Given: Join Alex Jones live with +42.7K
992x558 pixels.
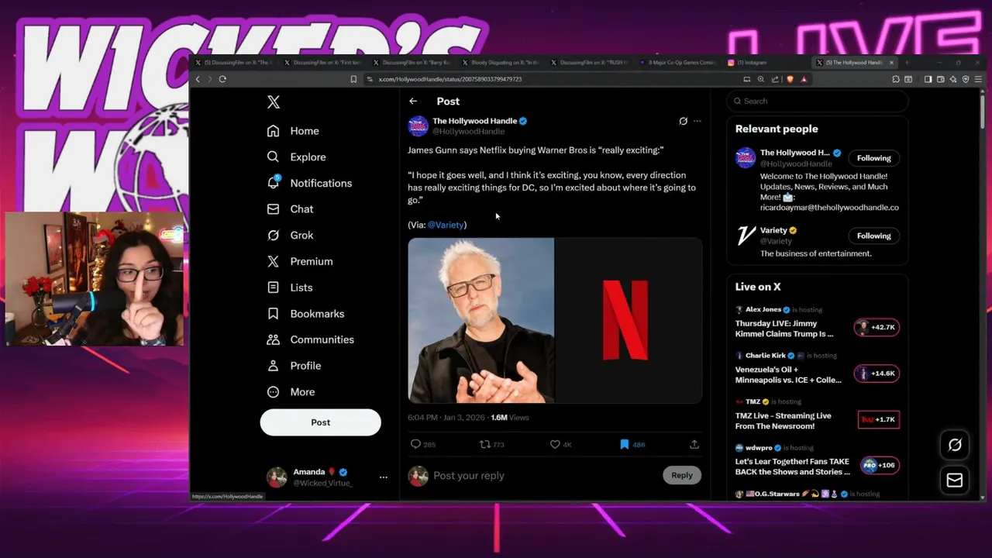Looking at the screenshot, I should click(877, 327).
